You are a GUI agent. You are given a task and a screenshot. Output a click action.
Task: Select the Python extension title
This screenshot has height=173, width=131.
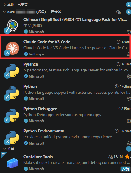coord(30,87)
